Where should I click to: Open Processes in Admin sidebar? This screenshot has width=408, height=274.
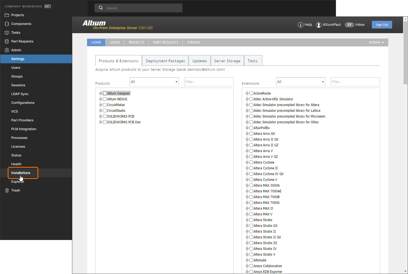point(19,138)
